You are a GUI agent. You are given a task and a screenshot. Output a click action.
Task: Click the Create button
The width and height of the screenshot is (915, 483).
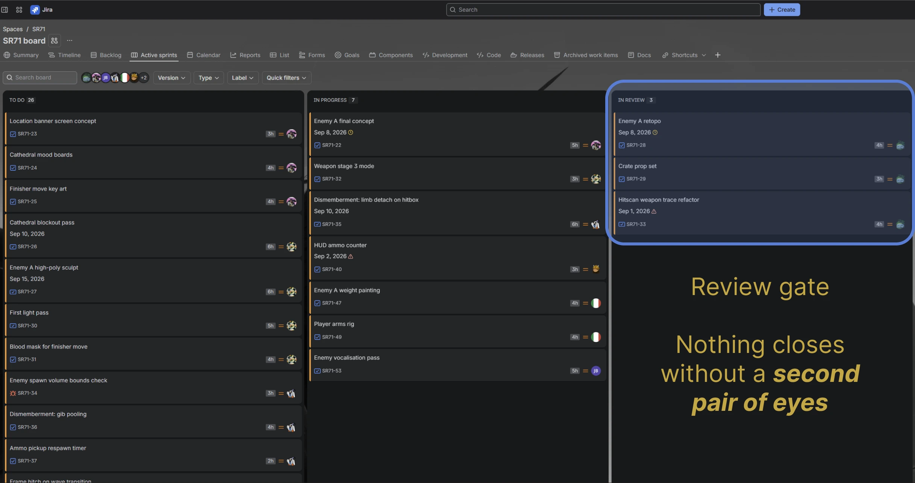[x=782, y=10]
